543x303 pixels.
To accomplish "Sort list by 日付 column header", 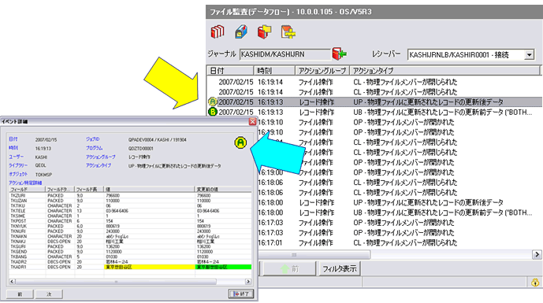I will point(230,71).
